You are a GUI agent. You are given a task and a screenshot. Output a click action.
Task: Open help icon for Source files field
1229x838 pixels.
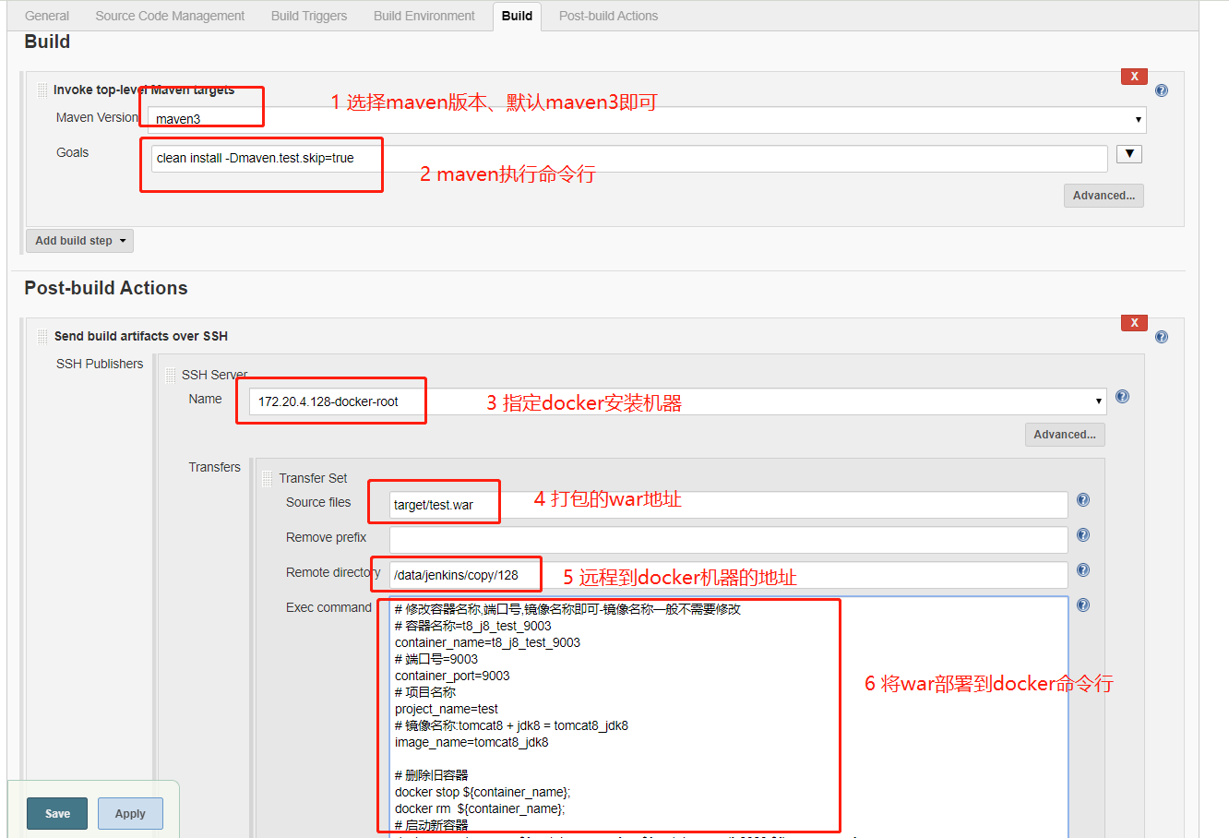[1083, 500]
